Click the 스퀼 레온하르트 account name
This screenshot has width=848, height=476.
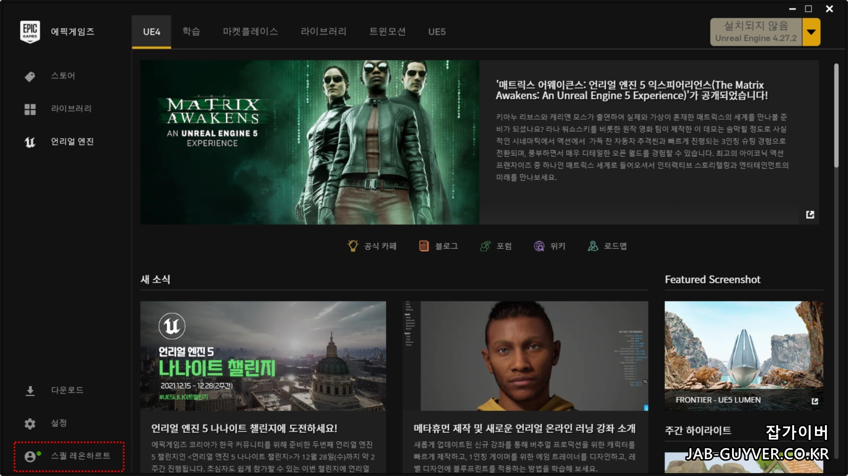point(81,456)
